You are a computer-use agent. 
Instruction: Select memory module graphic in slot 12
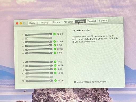(x=39, y=81)
